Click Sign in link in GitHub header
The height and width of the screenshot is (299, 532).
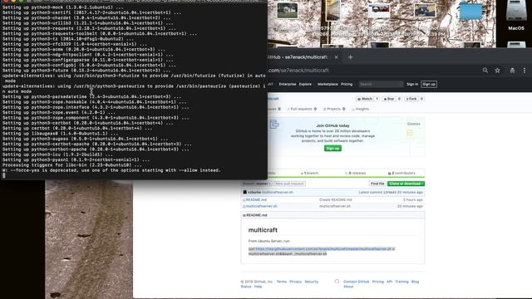(x=412, y=84)
